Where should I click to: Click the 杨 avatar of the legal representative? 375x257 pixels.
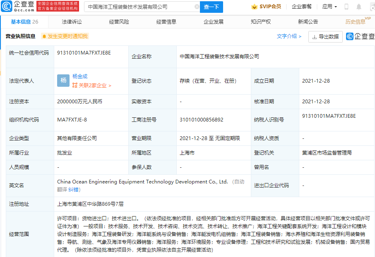click(x=63, y=81)
